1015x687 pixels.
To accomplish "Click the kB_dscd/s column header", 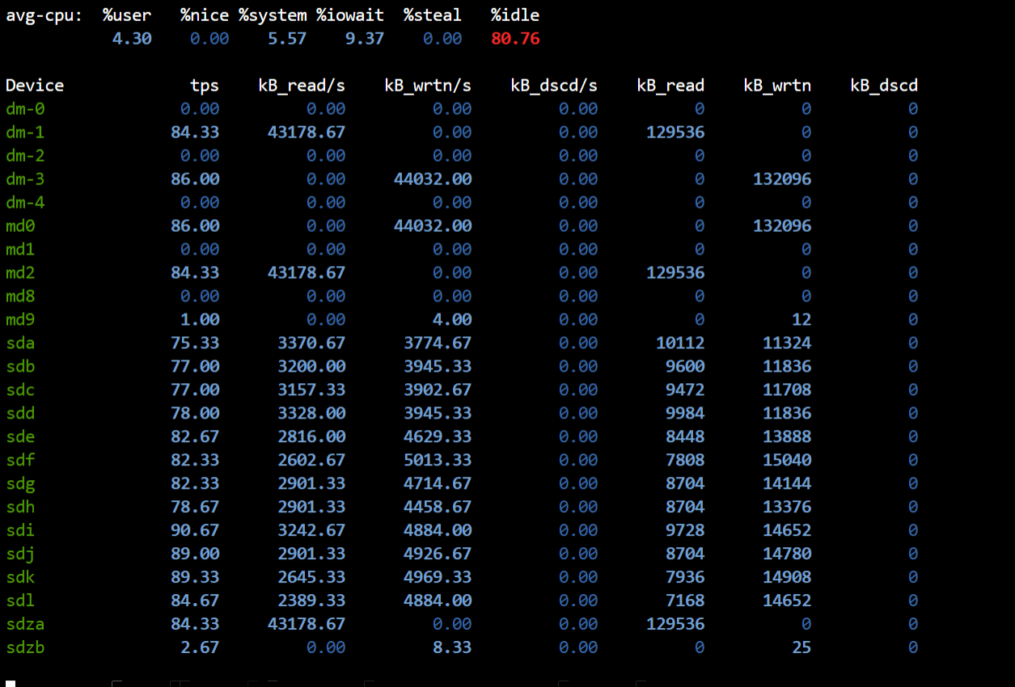I will pos(554,86).
